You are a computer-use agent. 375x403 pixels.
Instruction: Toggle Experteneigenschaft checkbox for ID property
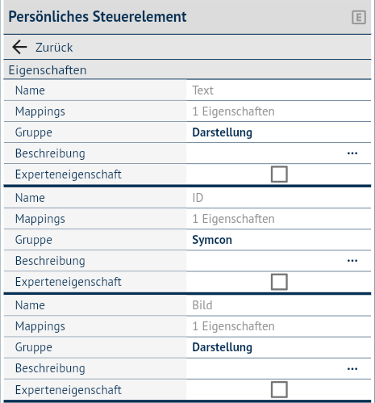coord(279,282)
